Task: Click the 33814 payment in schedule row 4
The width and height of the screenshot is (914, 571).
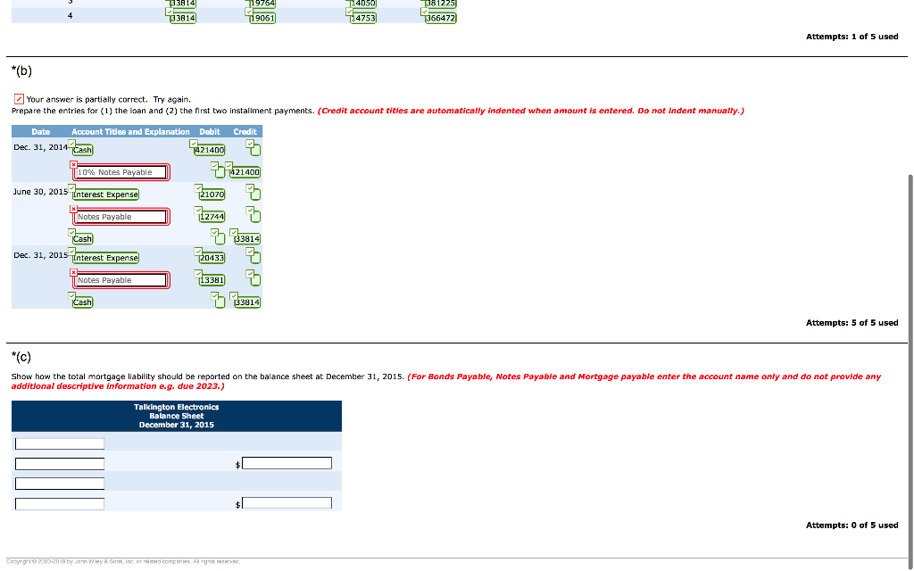Action: point(182,18)
